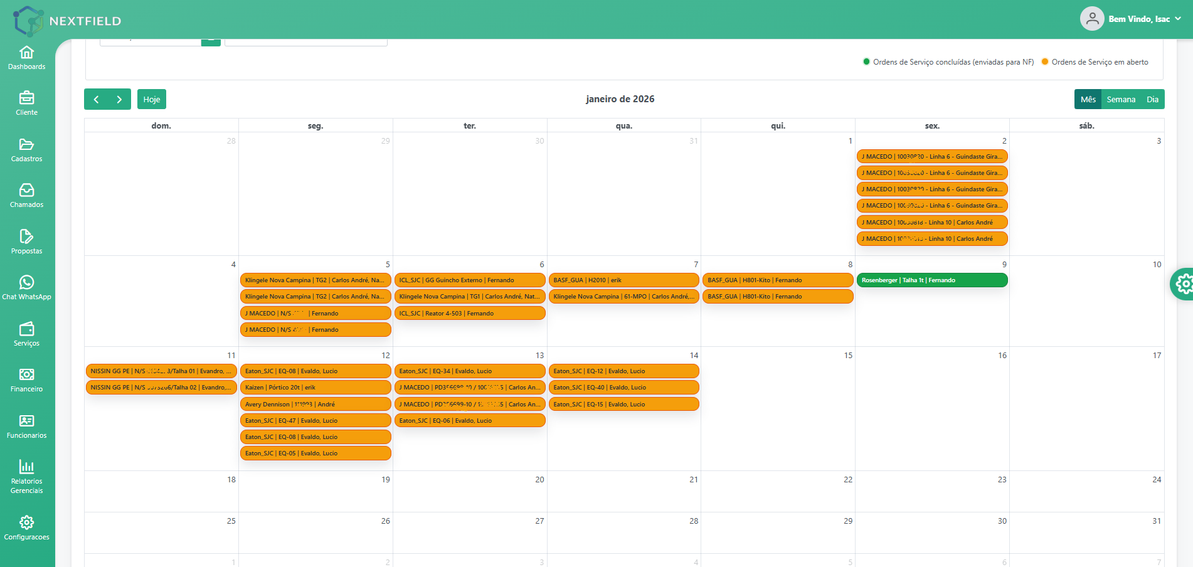
Task: Click the dom. column header
Action: (161, 125)
